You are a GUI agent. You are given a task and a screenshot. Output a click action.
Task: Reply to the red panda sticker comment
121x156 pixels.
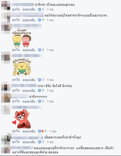click(x=29, y=131)
